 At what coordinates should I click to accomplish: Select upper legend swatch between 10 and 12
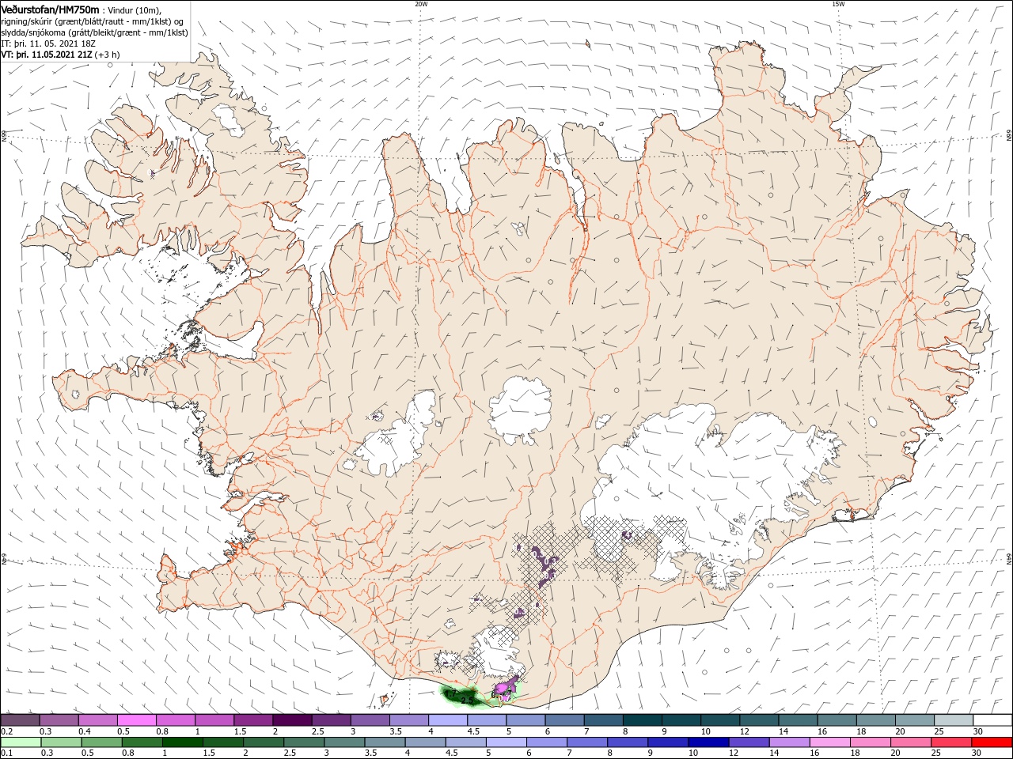click(721, 720)
